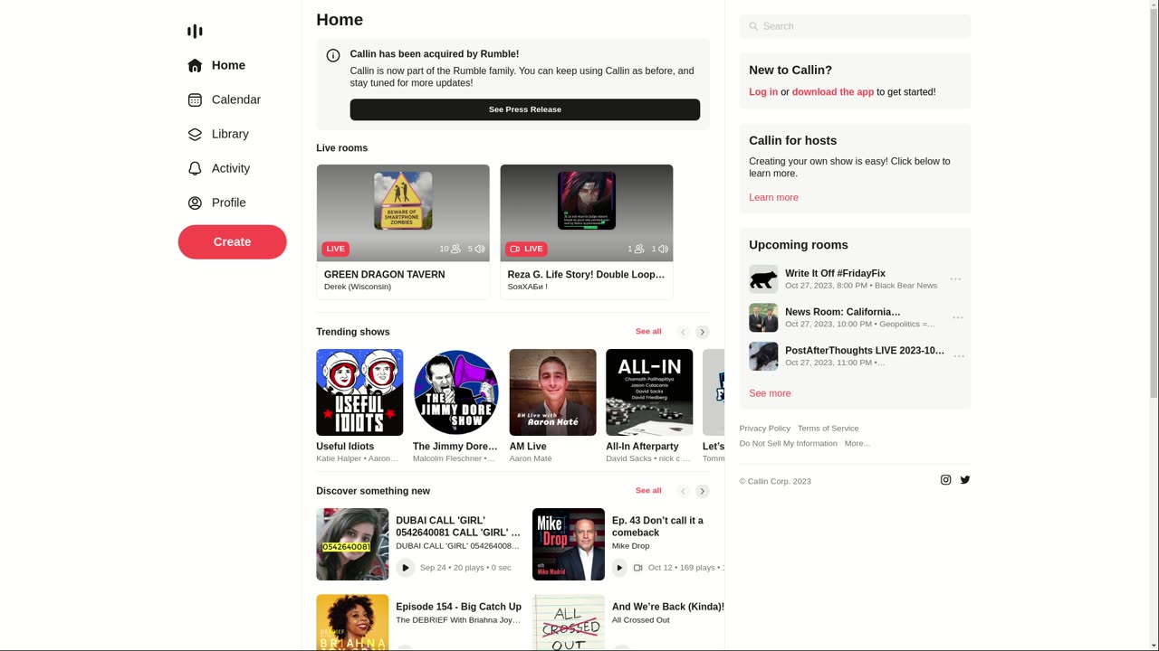Screen dimensions: 1159x651
Task: Expand the More... footer link
Action: click(x=857, y=444)
